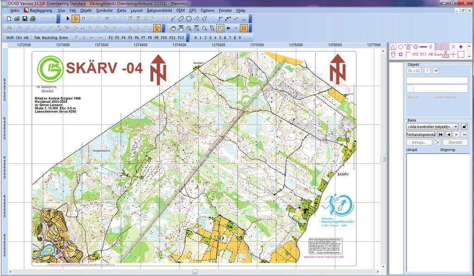Jump to first course with skip-back button
The height and width of the screenshot is (276, 474).
pyautogui.click(x=440, y=134)
